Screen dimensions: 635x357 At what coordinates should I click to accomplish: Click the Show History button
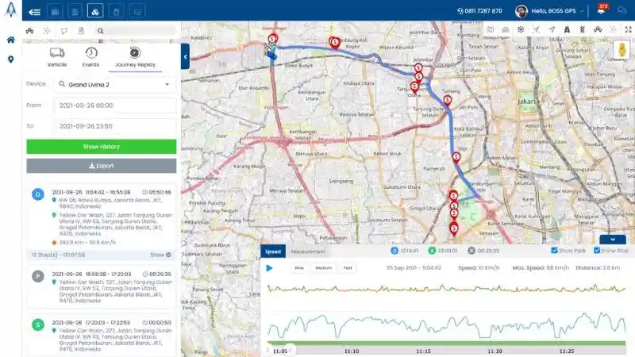pos(101,147)
